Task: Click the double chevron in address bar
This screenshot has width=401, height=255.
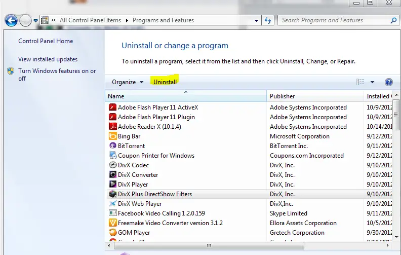Action: [54, 20]
